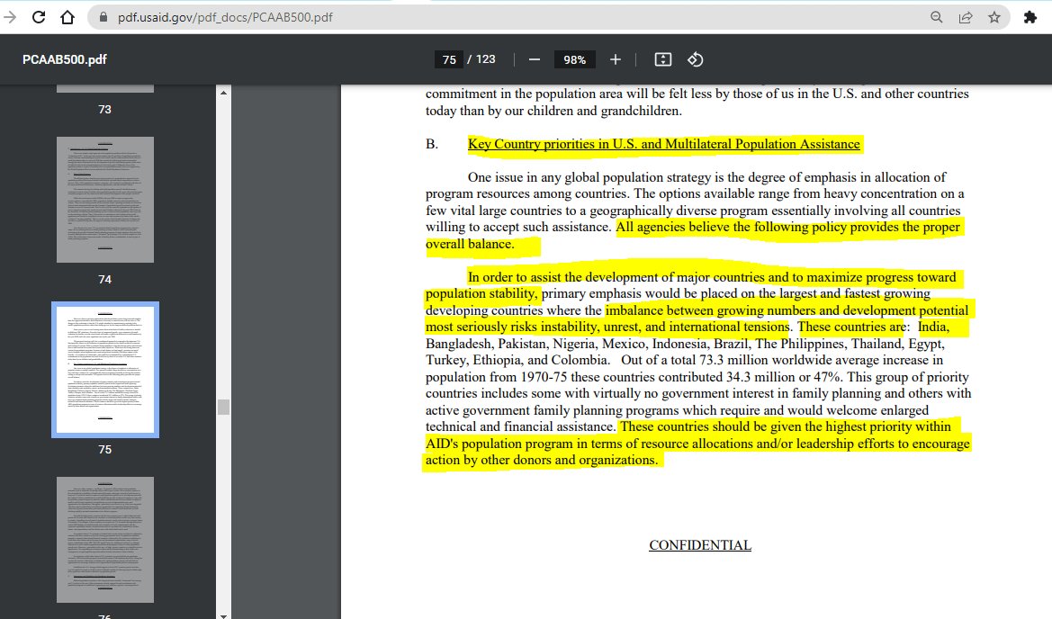
Task: Click thumbnail sidebar scroll up arrow
Action: (x=223, y=93)
